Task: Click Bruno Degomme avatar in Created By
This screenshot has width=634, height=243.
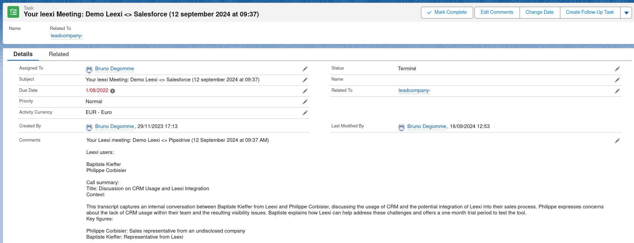Action: (x=89, y=127)
